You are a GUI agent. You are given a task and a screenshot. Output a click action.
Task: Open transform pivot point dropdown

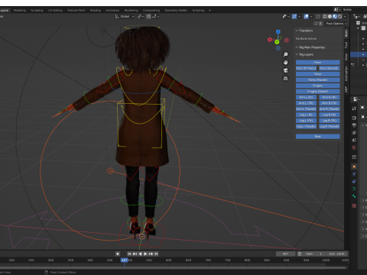pyautogui.click(x=141, y=16)
